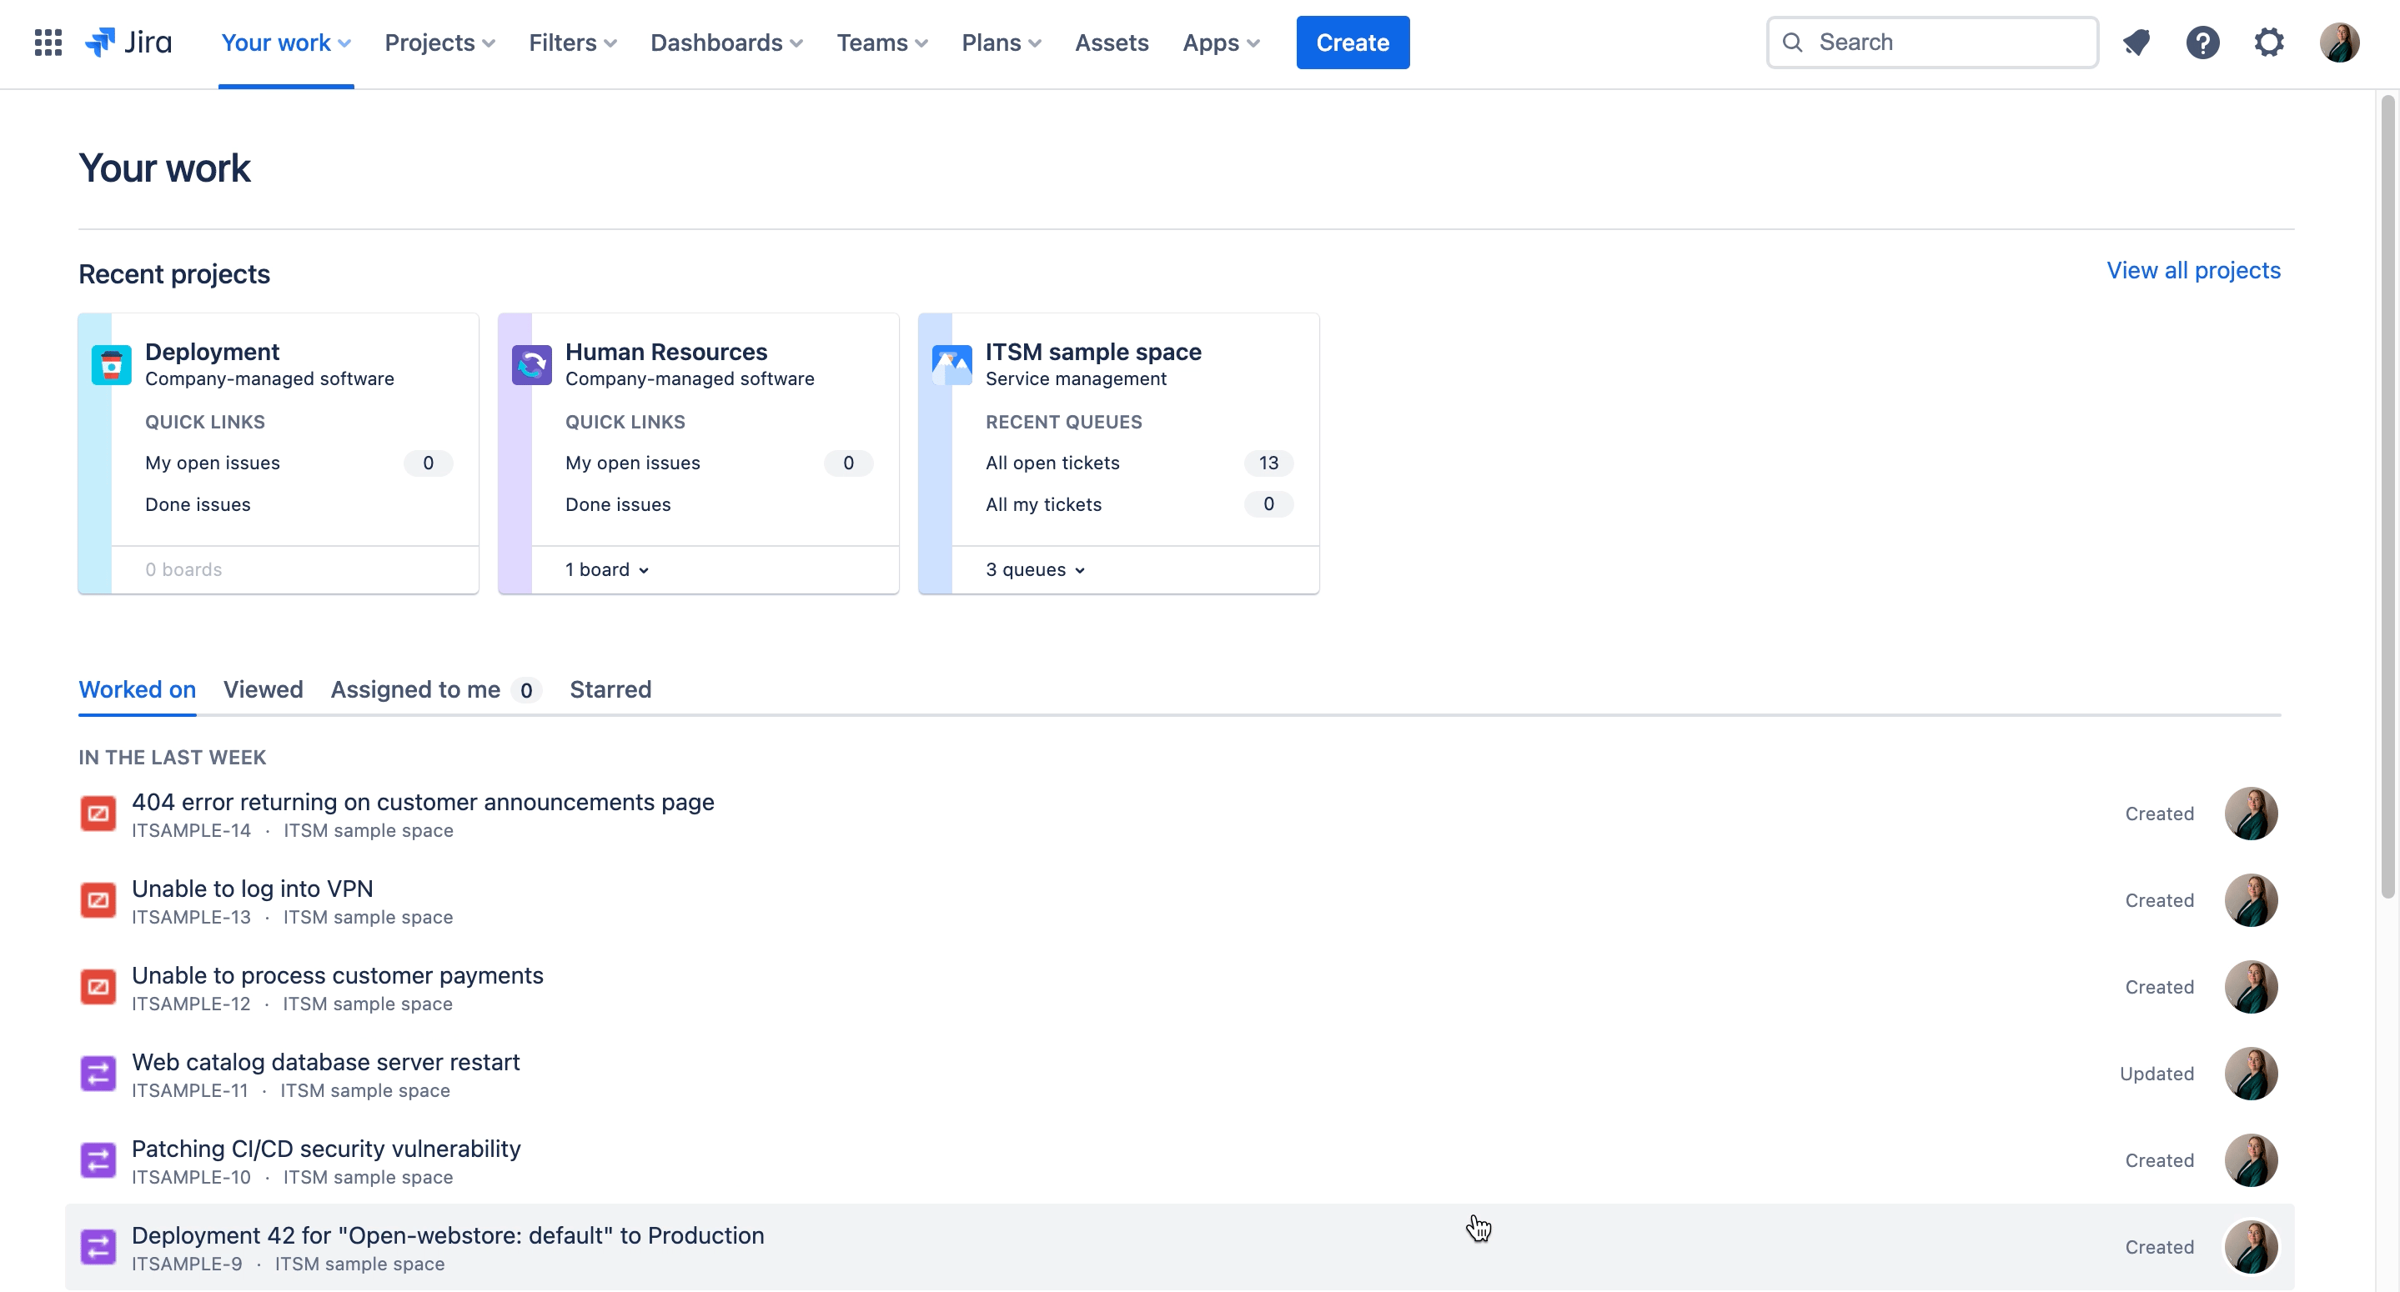Click the Deployment project icon
Viewport: 2400px width, 1292px height.
point(112,364)
